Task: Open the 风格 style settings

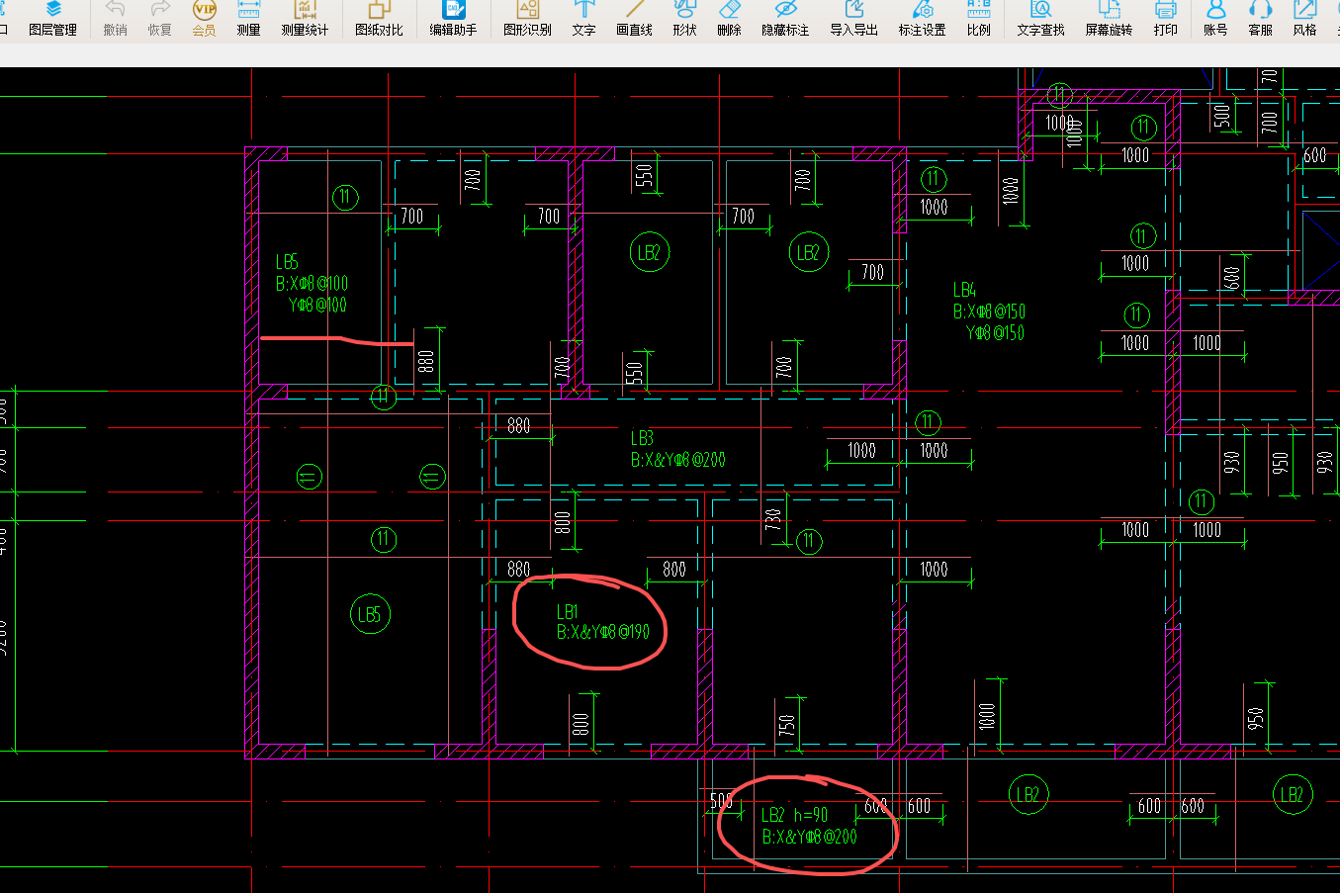Action: [x=1304, y=19]
